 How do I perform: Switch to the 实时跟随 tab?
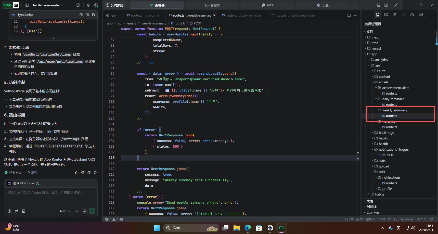(x=115, y=5)
